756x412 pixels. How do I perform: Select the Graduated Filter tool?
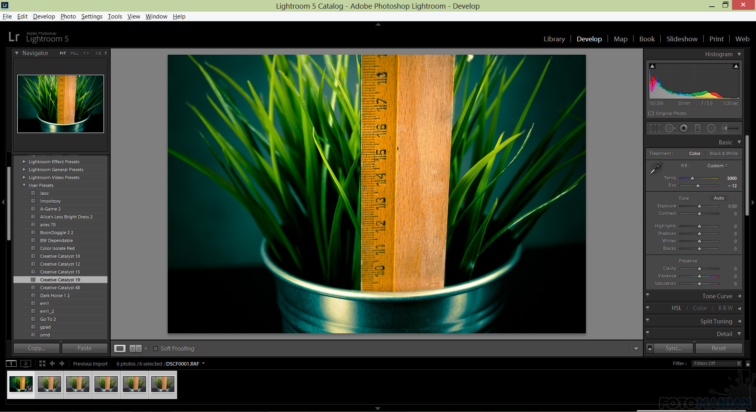click(x=697, y=128)
